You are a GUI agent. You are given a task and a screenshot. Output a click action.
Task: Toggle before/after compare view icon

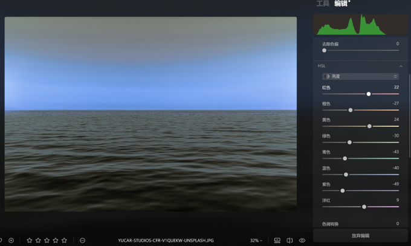tap(290, 241)
